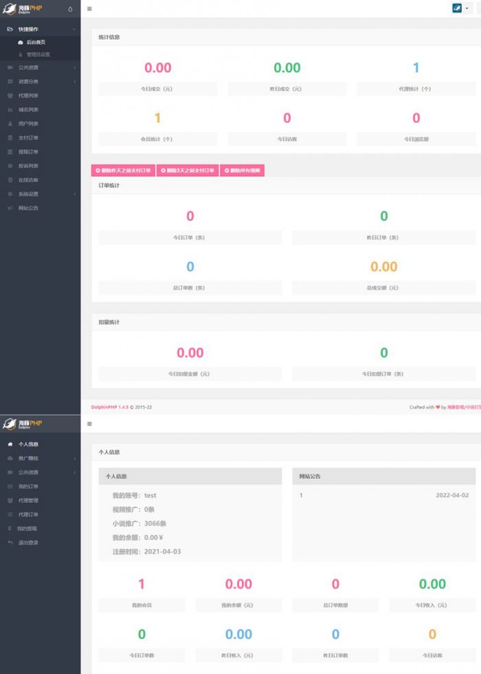Open 后台首页 via its dashboard icon
Screen dimensions: 481x674
[21, 43]
